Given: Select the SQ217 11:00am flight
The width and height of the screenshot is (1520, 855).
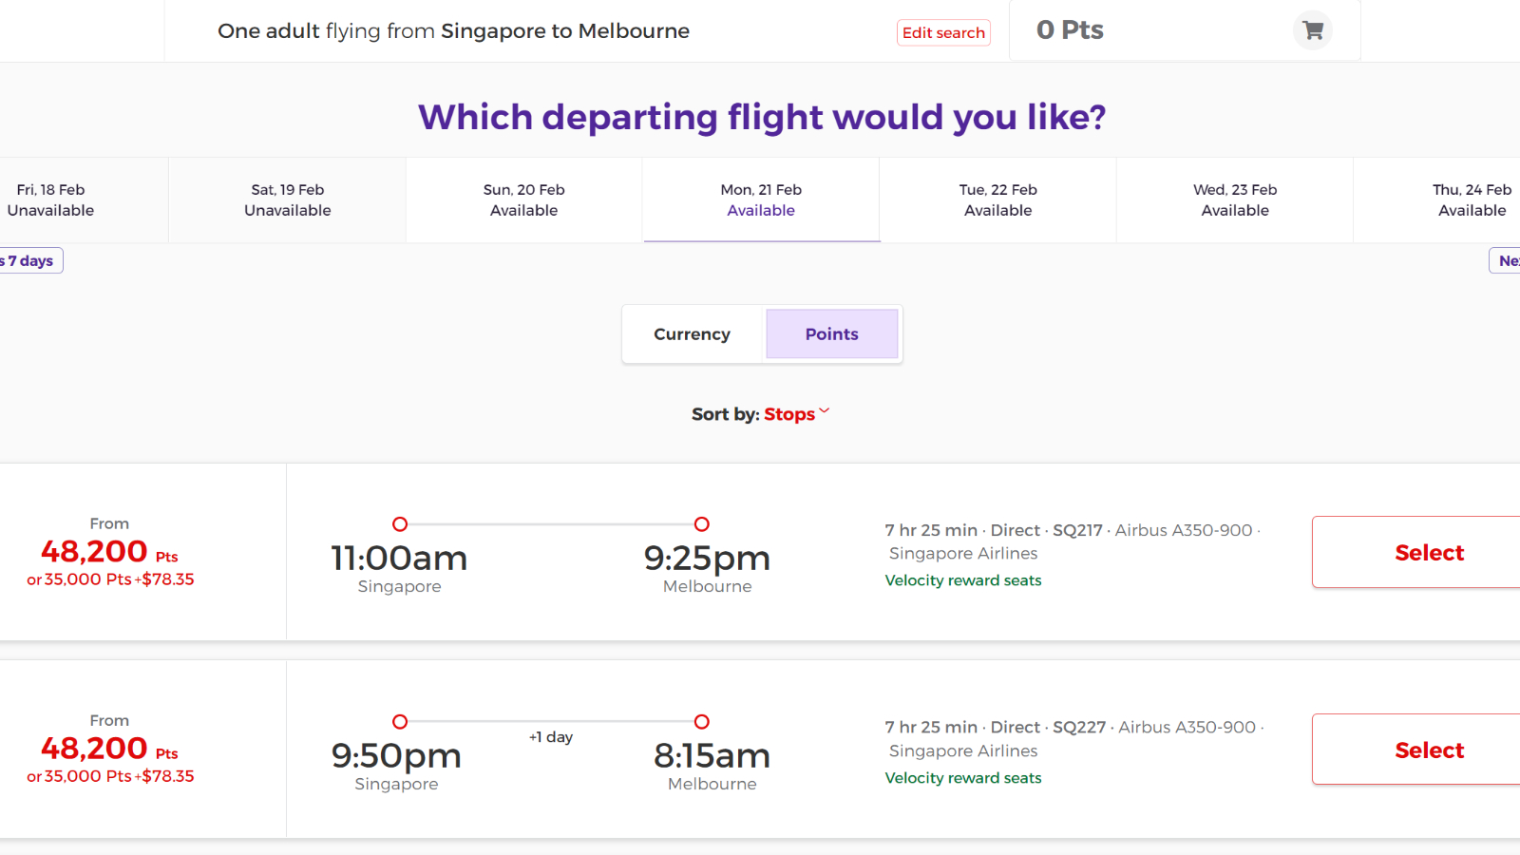Looking at the screenshot, I should point(1416,552).
